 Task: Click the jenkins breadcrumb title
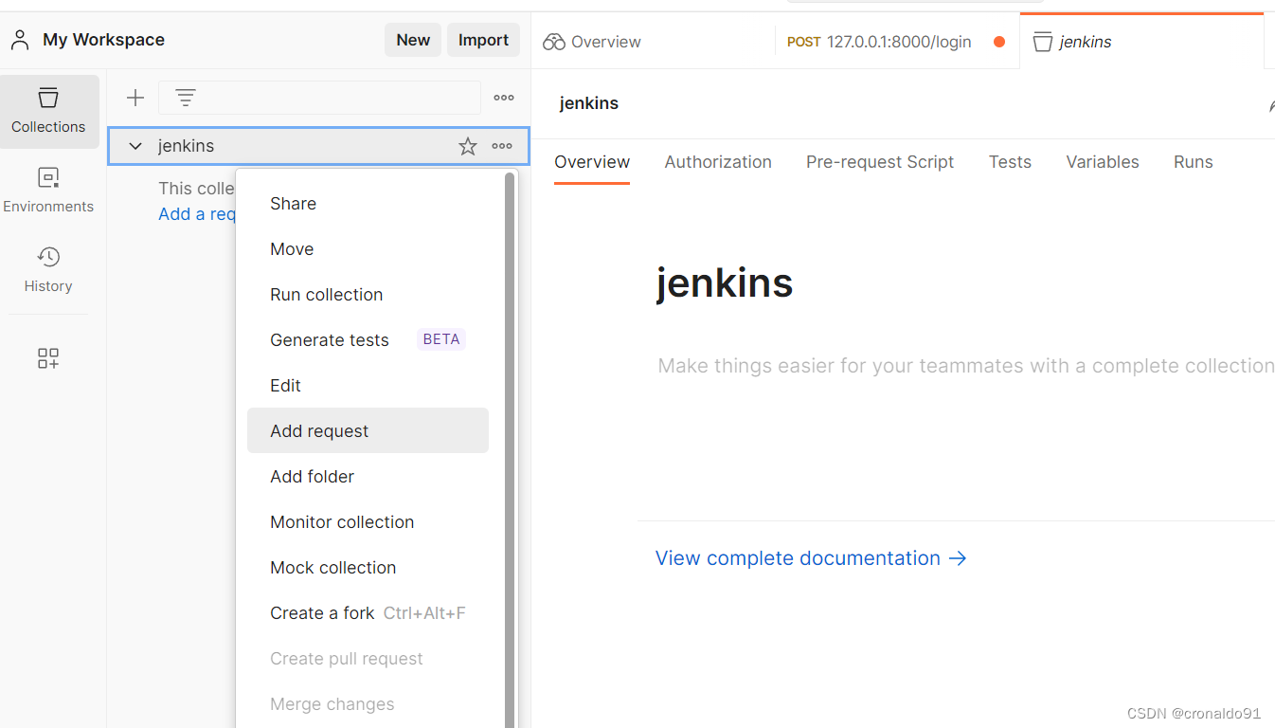(x=589, y=103)
